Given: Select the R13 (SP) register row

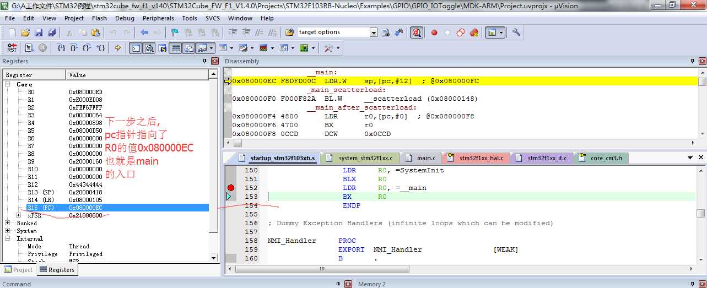Looking at the screenshot, I should [x=106, y=192].
